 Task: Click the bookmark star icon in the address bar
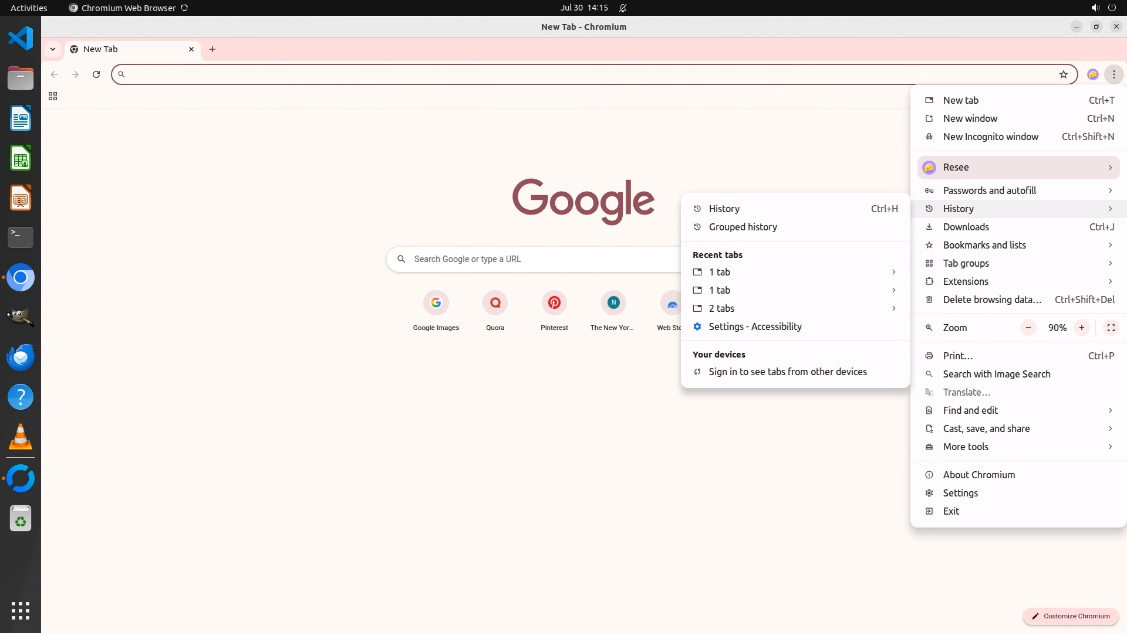1063,74
